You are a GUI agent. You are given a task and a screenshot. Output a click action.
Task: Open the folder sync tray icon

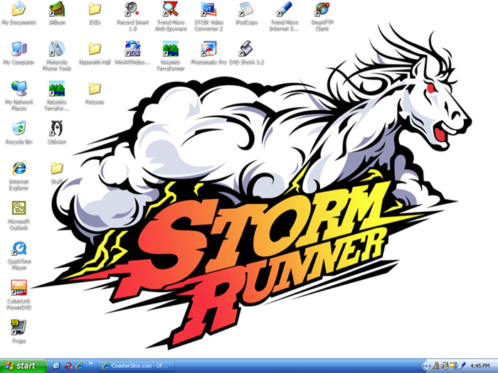click(x=453, y=366)
